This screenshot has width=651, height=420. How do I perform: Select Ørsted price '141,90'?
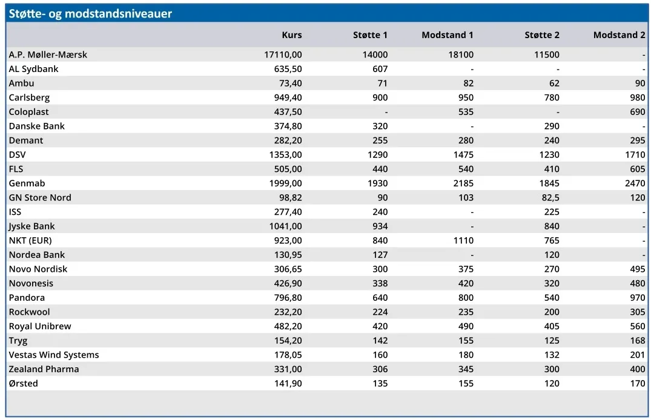click(x=288, y=384)
